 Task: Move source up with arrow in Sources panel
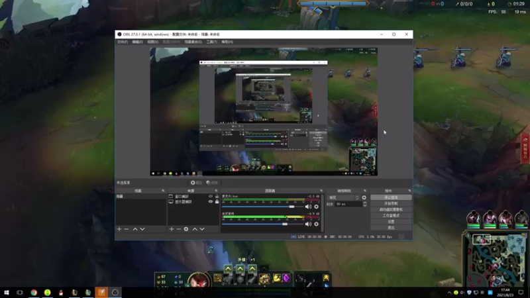pyautogui.click(x=195, y=229)
